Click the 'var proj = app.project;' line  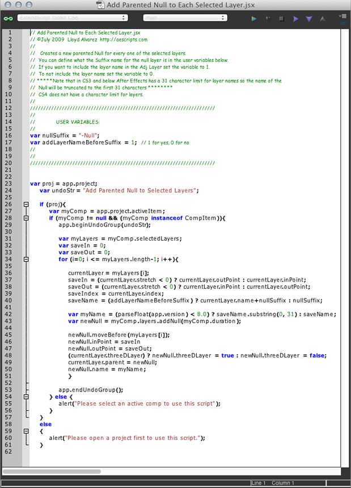pyautogui.click(x=64, y=184)
